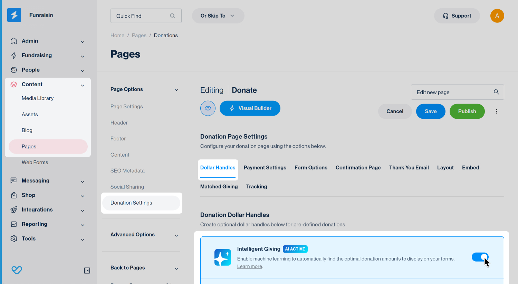Image resolution: width=518 pixels, height=284 pixels.
Task: Click the Intelligent Giving sparkle icon
Action: tap(223, 257)
